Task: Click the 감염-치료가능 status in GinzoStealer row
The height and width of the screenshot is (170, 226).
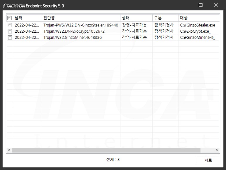Action: (134, 25)
